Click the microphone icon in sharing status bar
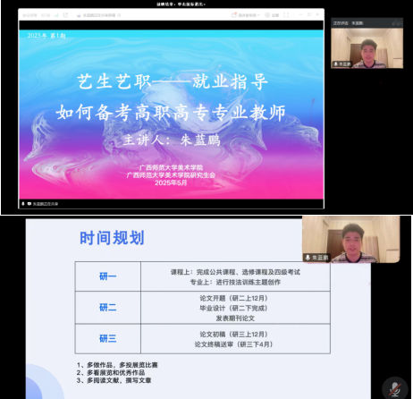Image resolution: width=413 pixels, height=399 pixels. coord(22,204)
